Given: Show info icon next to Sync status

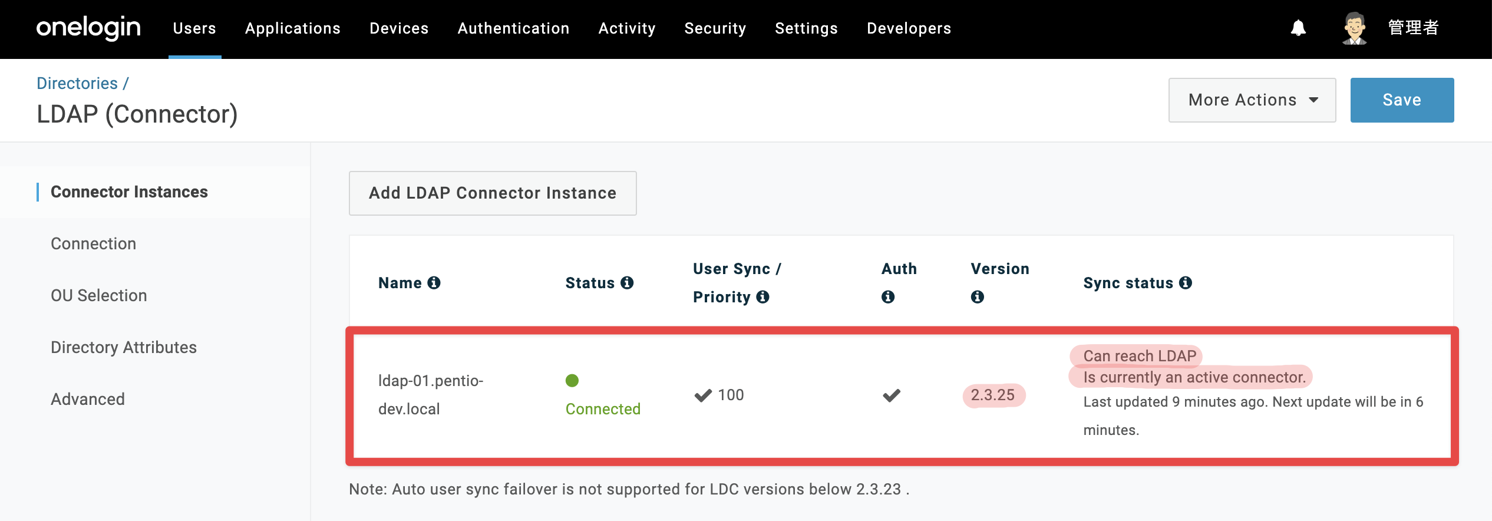Looking at the screenshot, I should click(1186, 283).
